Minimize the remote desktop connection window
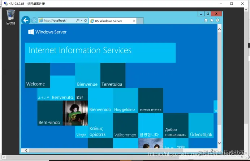The image size is (250, 161). pos(221,4)
